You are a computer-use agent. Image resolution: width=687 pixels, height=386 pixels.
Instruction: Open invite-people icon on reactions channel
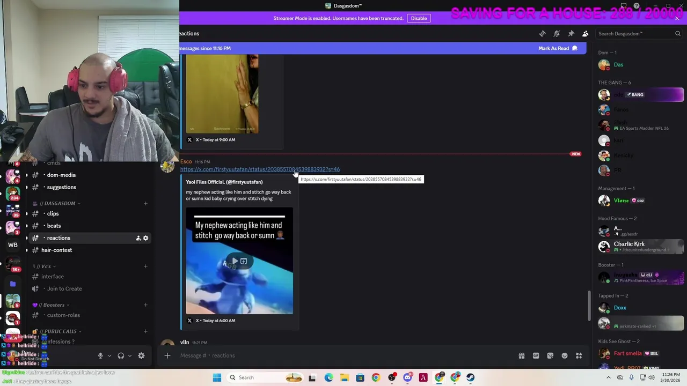pyautogui.click(x=138, y=238)
